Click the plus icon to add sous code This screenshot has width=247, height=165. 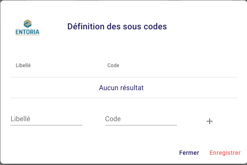pyautogui.click(x=210, y=121)
